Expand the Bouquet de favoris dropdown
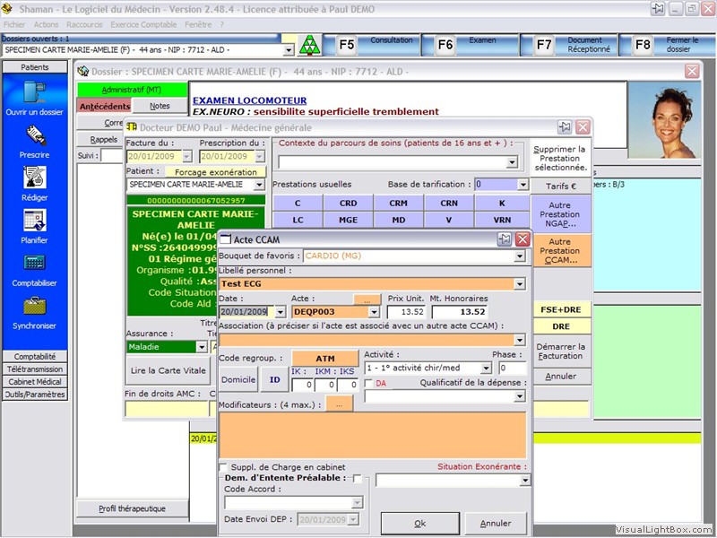Image resolution: width=717 pixels, height=538 pixels. coord(519,256)
